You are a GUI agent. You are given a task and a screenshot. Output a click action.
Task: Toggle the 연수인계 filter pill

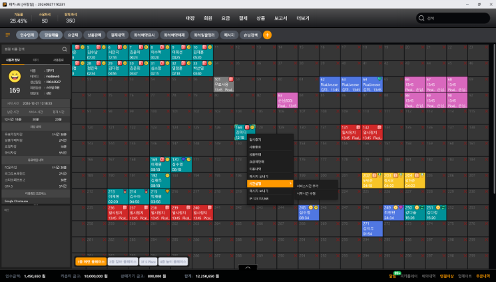click(27, 35)
